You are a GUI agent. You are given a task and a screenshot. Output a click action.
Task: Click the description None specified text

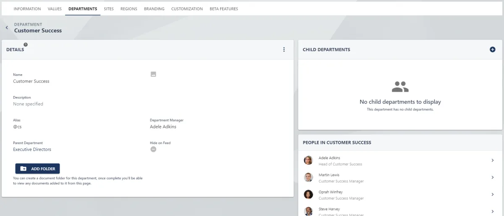(x=28, y=104)
